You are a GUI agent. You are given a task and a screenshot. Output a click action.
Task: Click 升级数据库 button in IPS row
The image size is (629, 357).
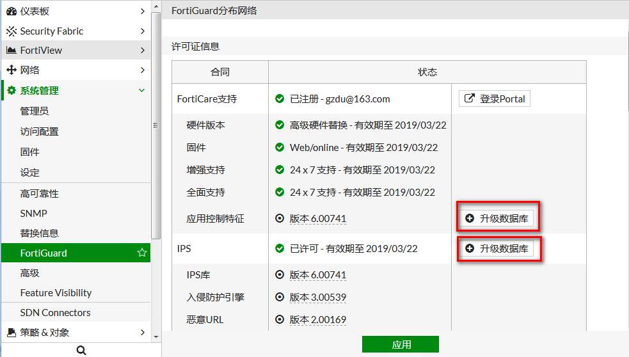pos(497,248)
